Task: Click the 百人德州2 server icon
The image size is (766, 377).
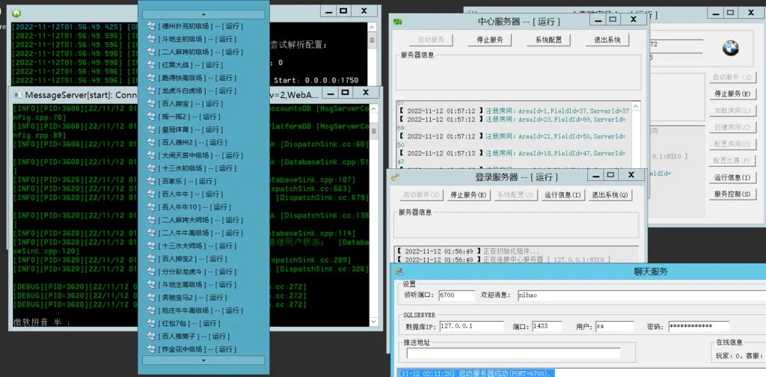Action: tap(151, 143)
